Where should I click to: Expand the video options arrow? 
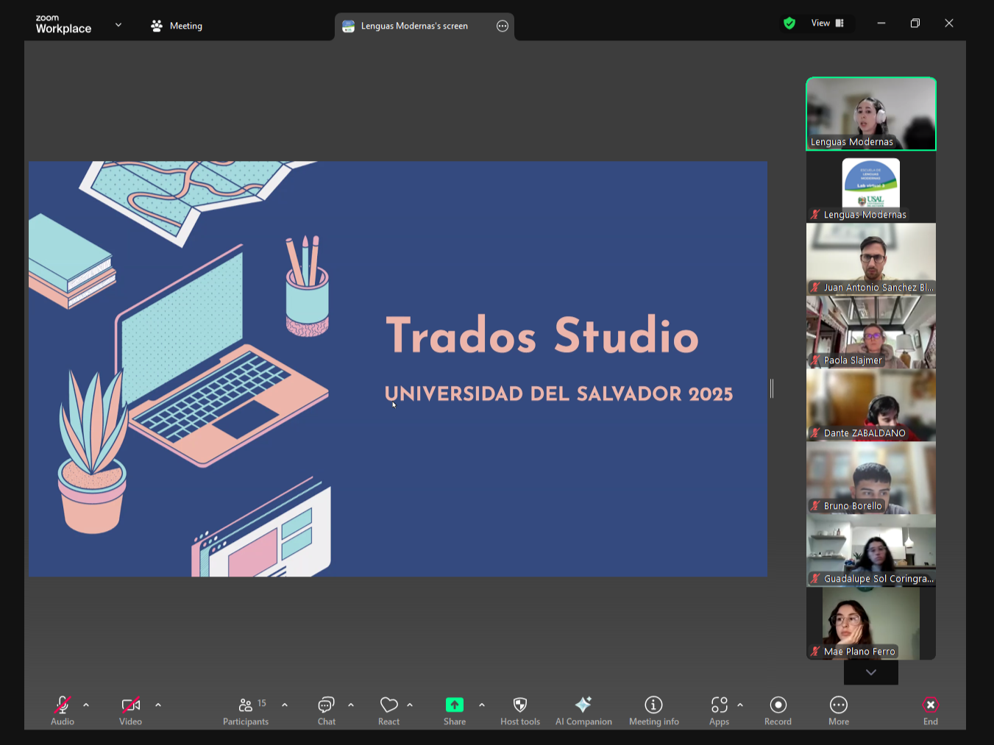point(158,705)
